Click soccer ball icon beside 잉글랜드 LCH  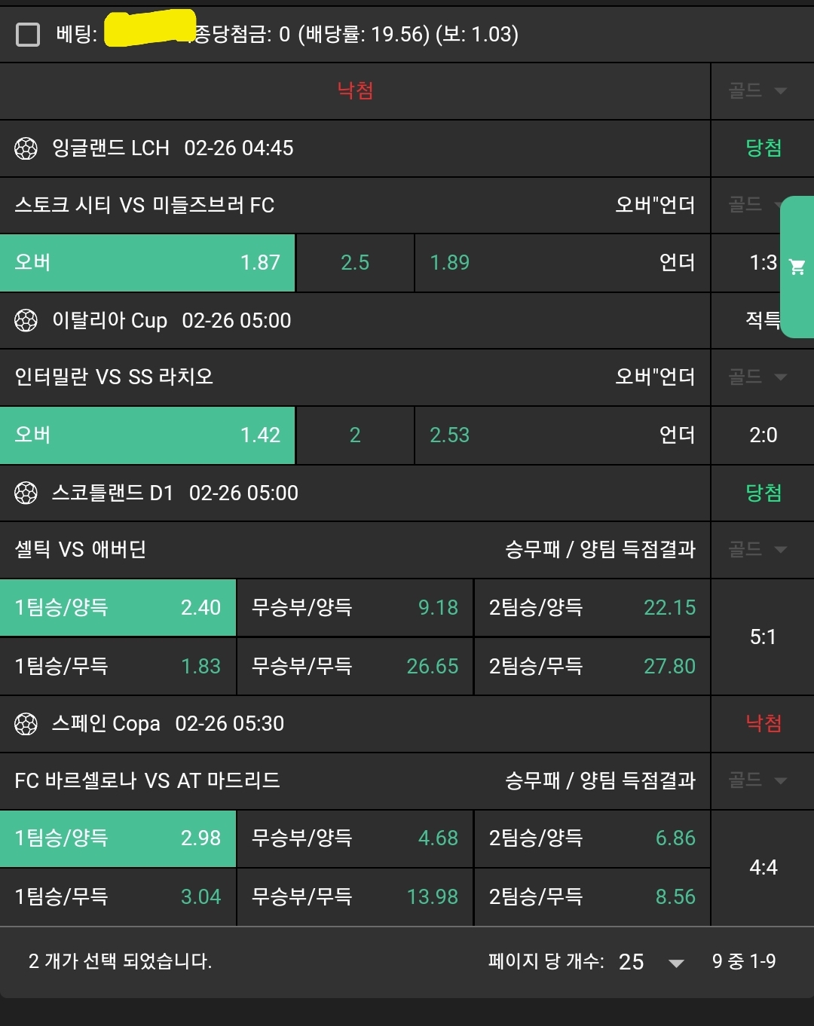[x=26, y=148]
